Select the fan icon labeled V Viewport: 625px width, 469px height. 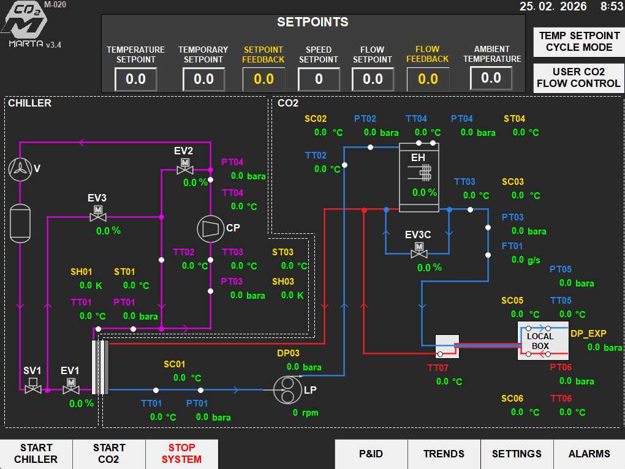[20, 169]
